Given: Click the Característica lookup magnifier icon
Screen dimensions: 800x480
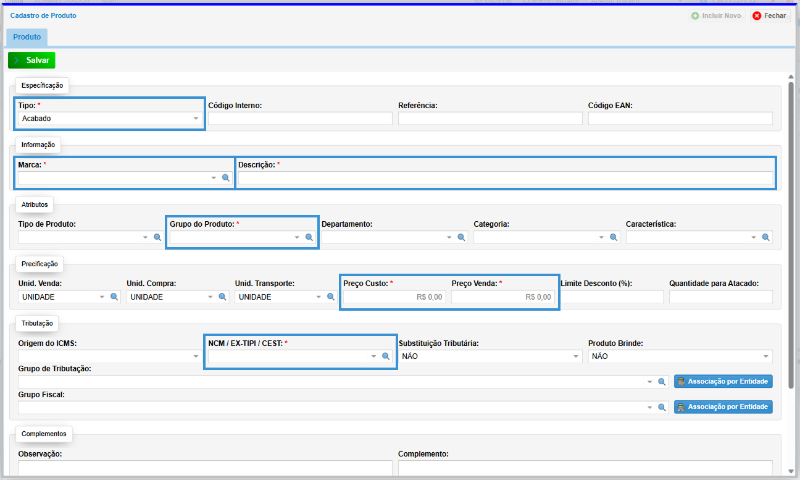Looking at the screenshot, I should click(x=765, y=237).
